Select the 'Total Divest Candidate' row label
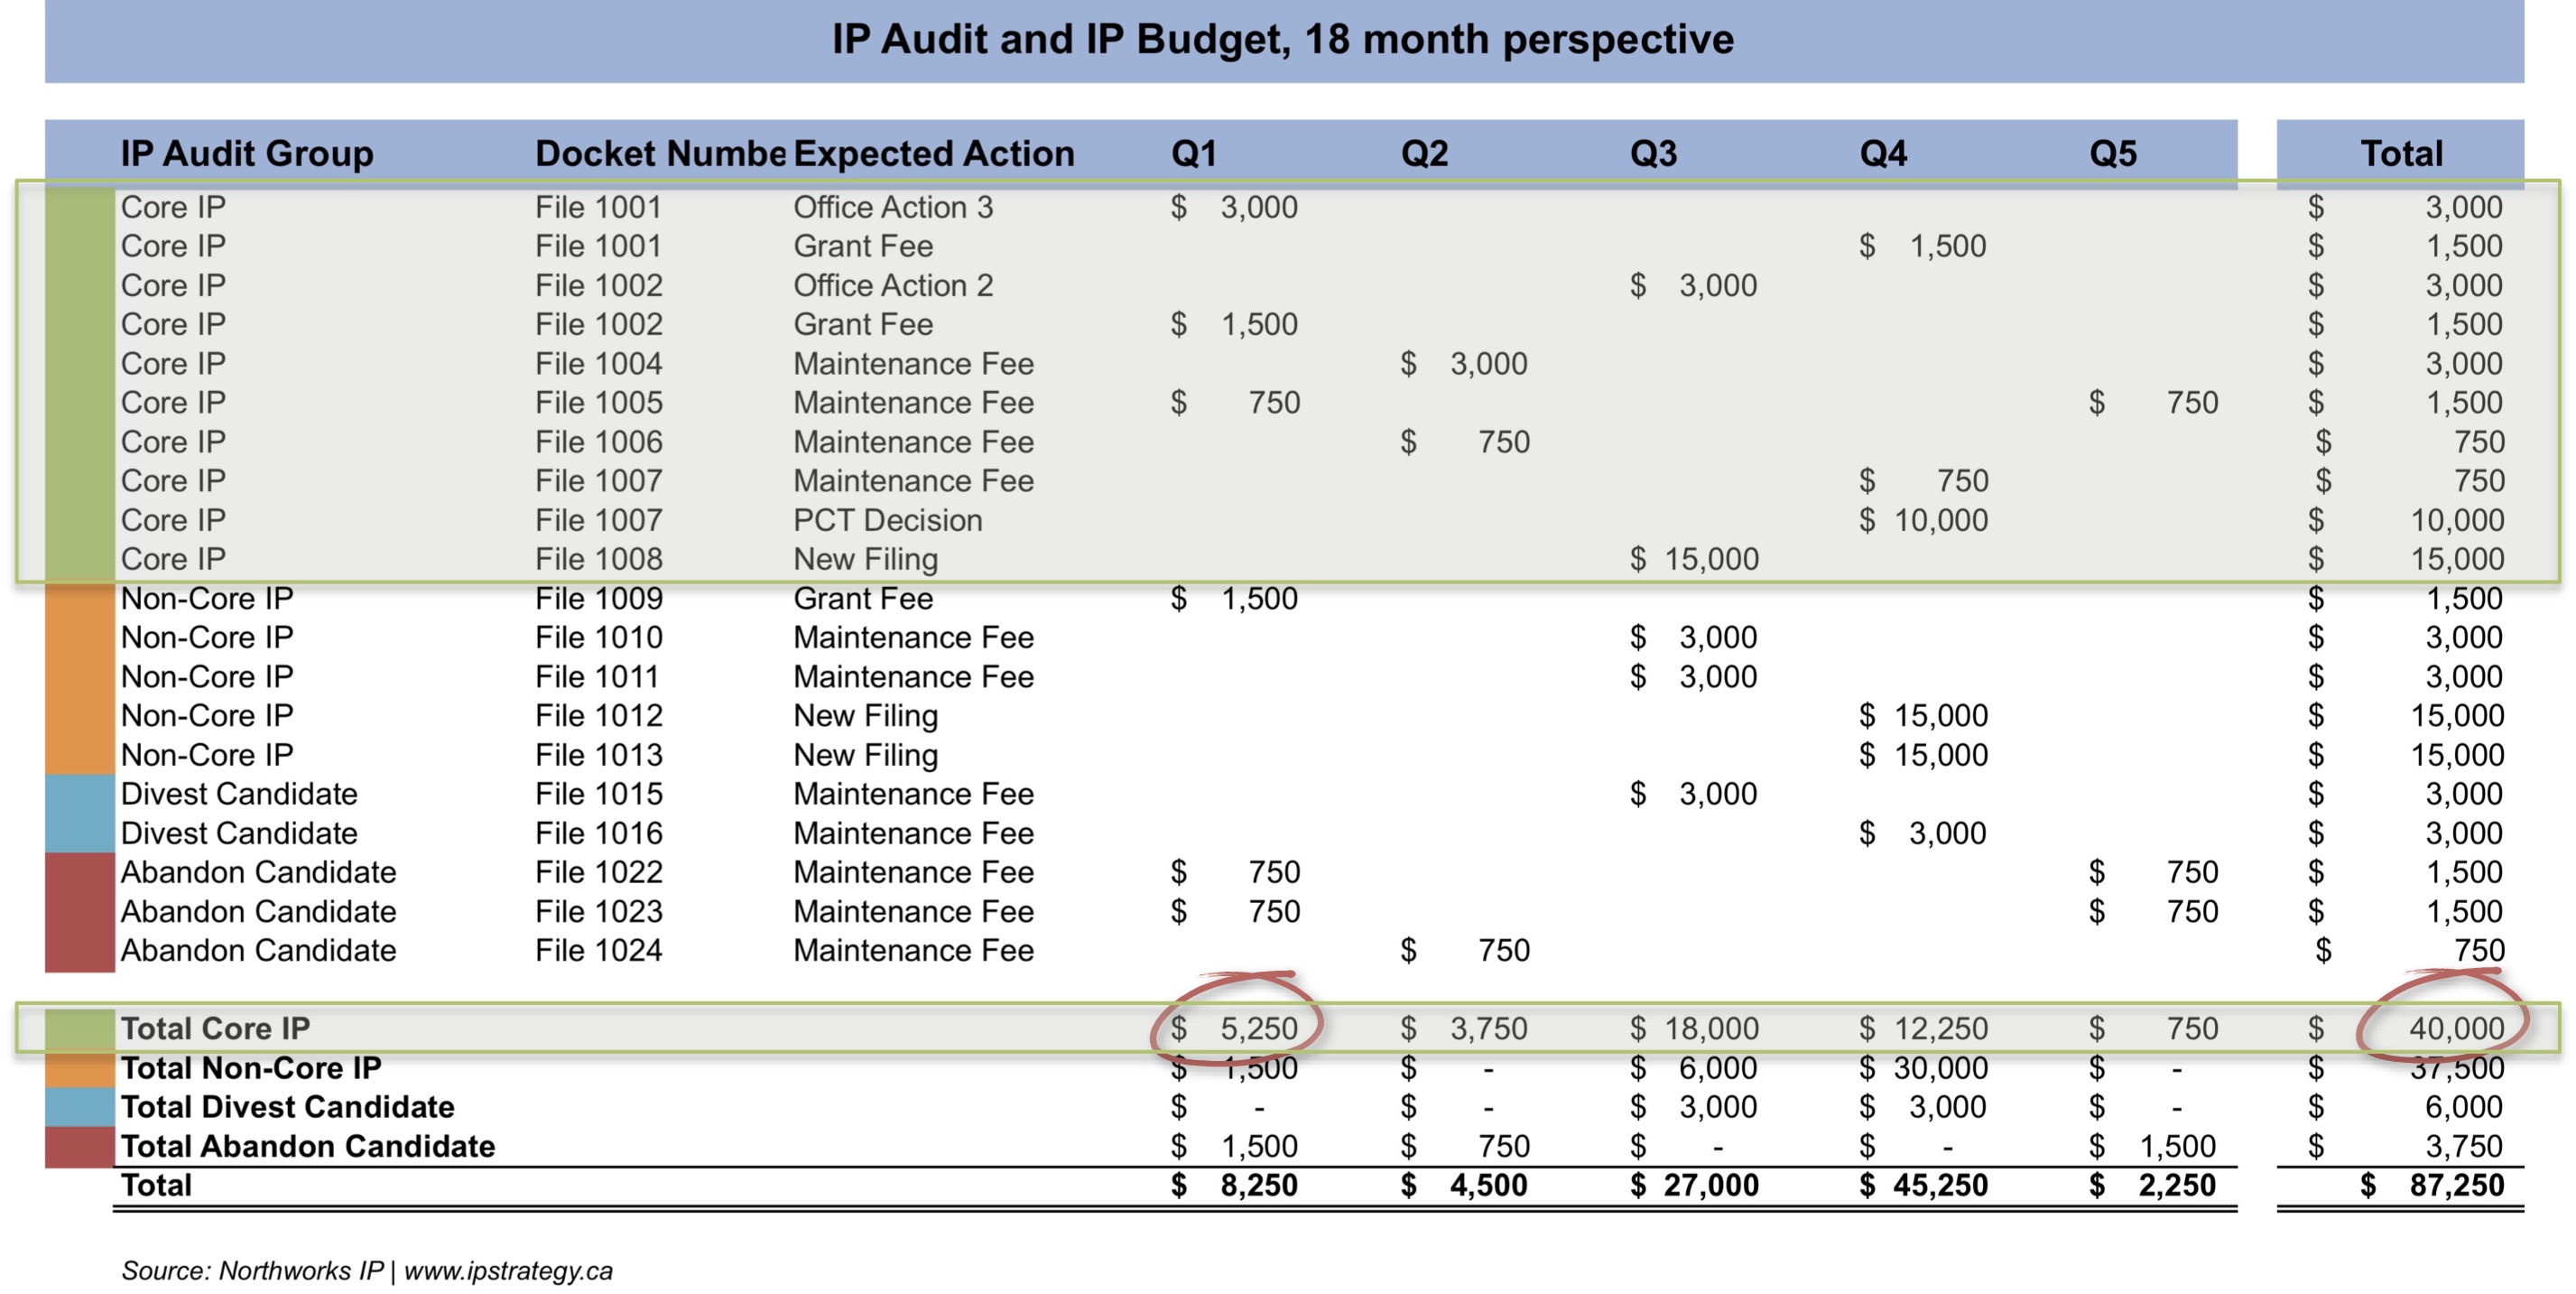The height and width of the screenshot is (1294, 2576). pos(287,1107)
